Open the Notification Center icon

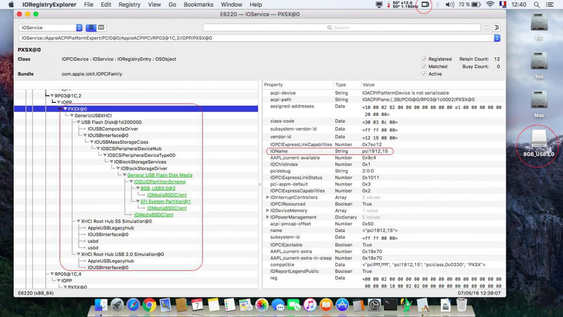click(549, 5)
